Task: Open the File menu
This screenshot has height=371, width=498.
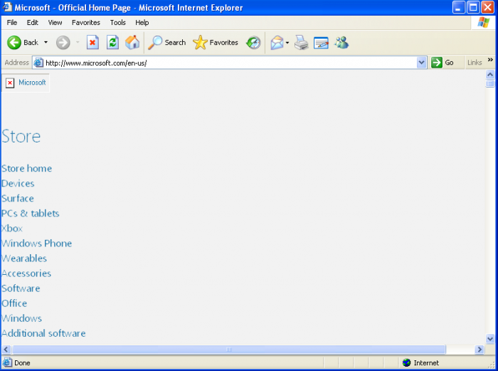Action: 12,23
